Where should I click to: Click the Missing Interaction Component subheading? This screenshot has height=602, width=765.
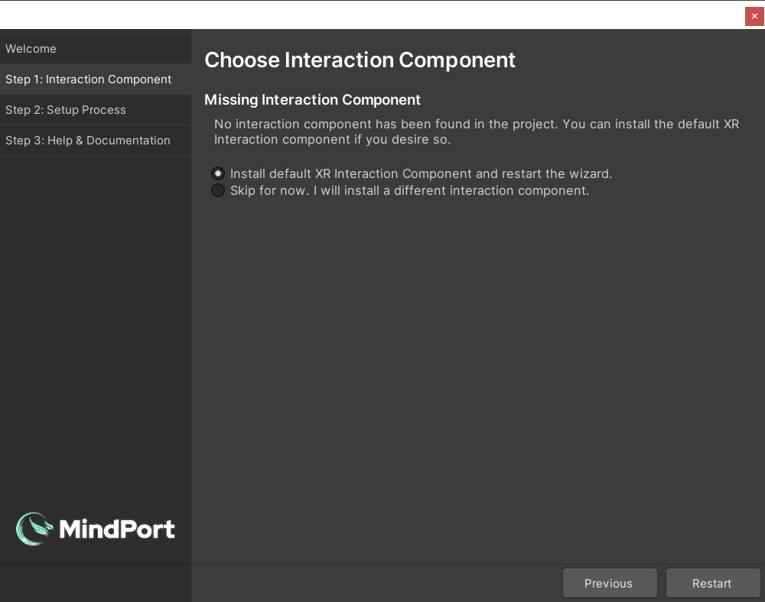pyautogui.click(x=312, y=100)
